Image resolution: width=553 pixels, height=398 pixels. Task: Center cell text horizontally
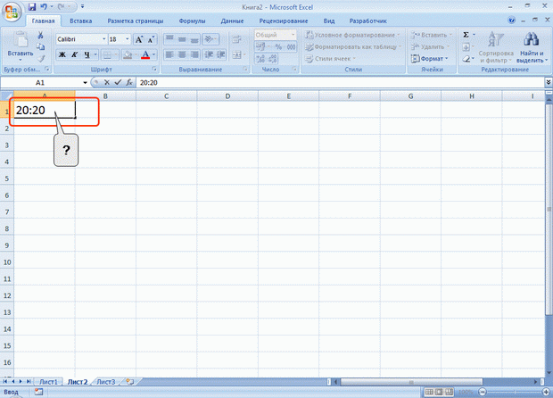click(182, 54)
